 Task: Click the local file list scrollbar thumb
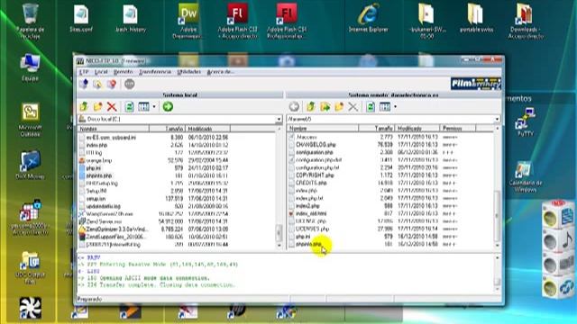[279, 232]
